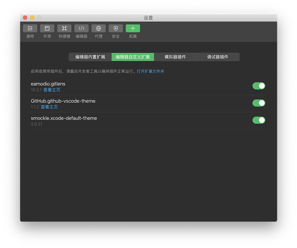This screenshot has height=248, width=297.
Task: Disable the eamodio.gitlens extension toggle
Action: pyautogui.click(x=259, y=86)
